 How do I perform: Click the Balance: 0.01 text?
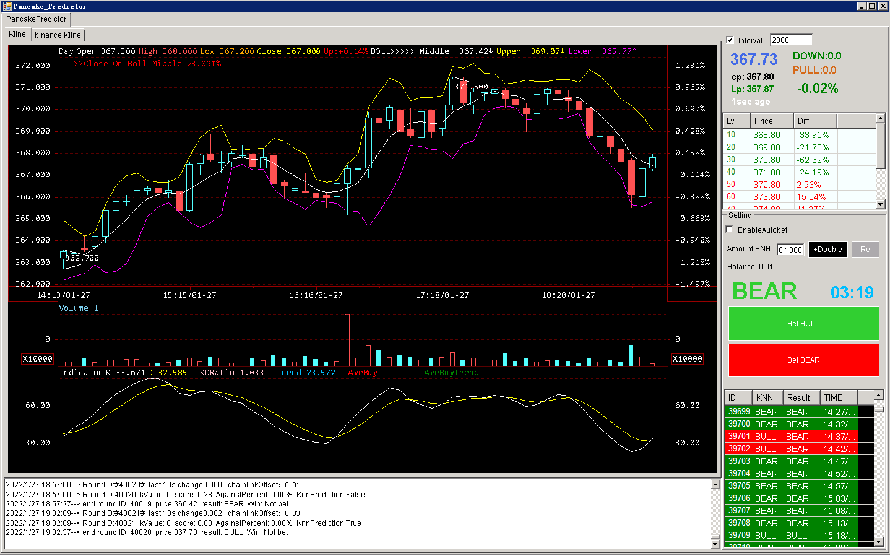pyautogui.click(x=750, y=267)
